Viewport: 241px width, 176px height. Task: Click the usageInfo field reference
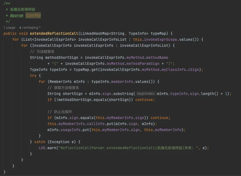pyautogui.click(x=70, y=130)
